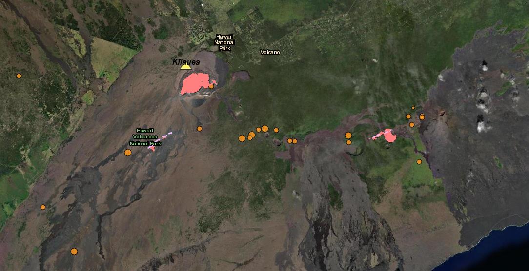Click the yellow Kilauea volcano triangle marker
Image resolution: width=529 pixels, height=271 pixels.
185,66
